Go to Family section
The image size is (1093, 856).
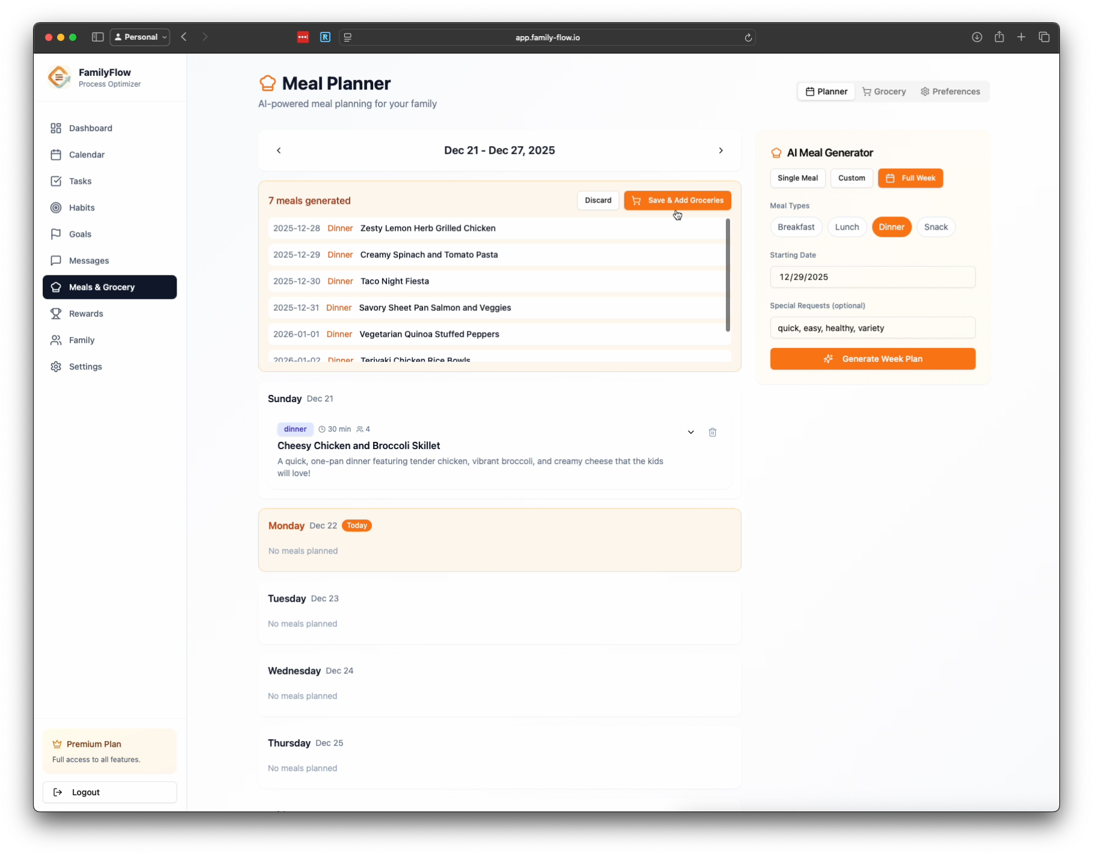click(x=109, y=340)
